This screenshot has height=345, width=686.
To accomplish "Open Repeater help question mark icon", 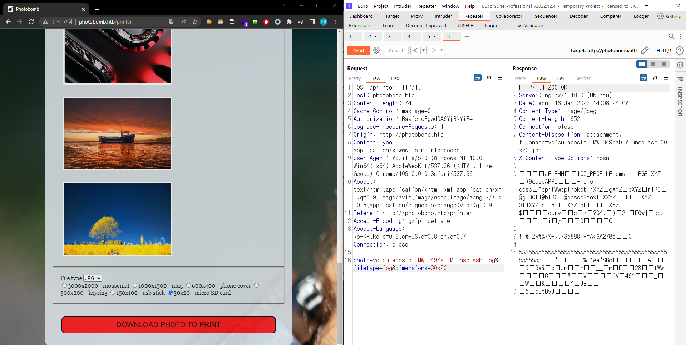I will pyautogui.click(x=680, y=50).
